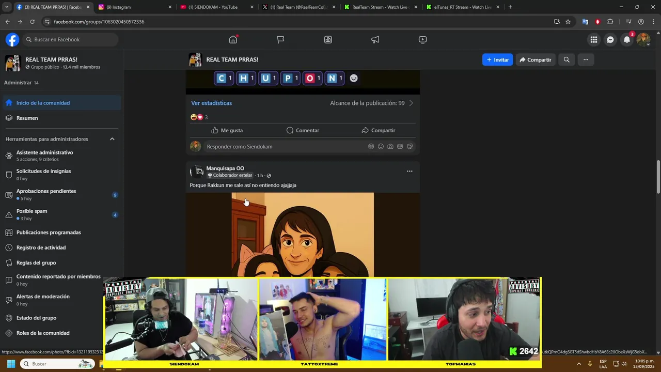
Task: Open the browser tab search dropdown
Action: point(6,7)
